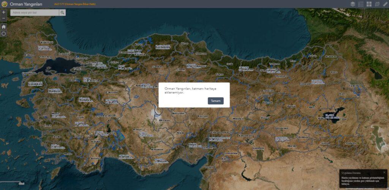Open the XYZ coordinate widget
This screenshot has width=389, height=190.
point(377,4)
